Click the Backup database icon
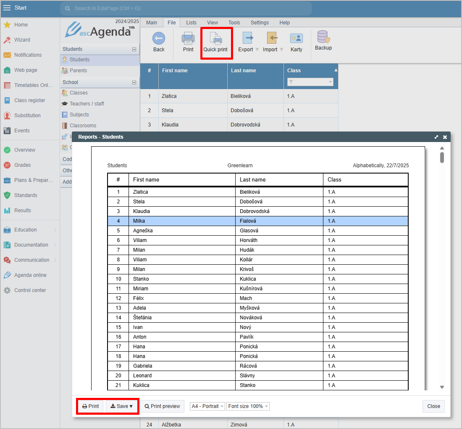The height and width of the screenshot is (429, 462). (x=323, y=37)
